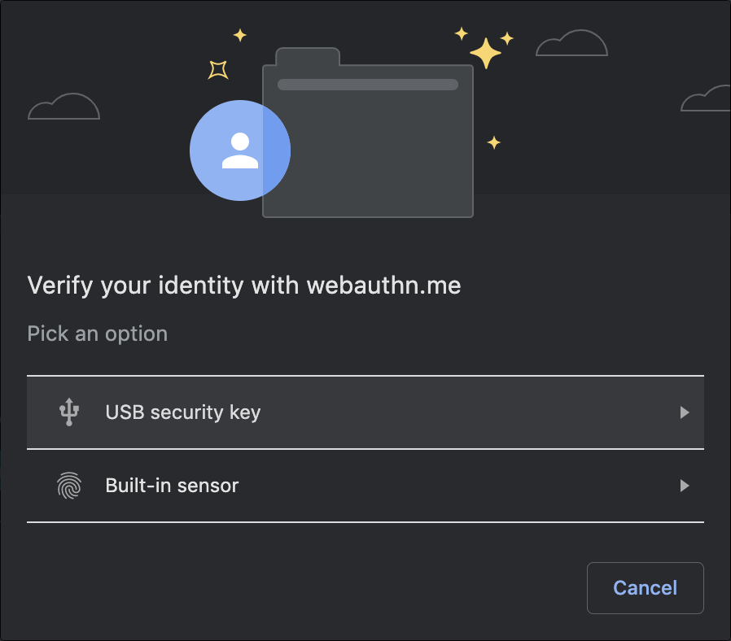Click the full cloud outline above Cancel side
731x641 pixels.
[571, 44]
